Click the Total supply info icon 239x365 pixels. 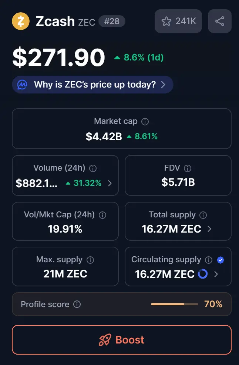[x=203, y=215]
